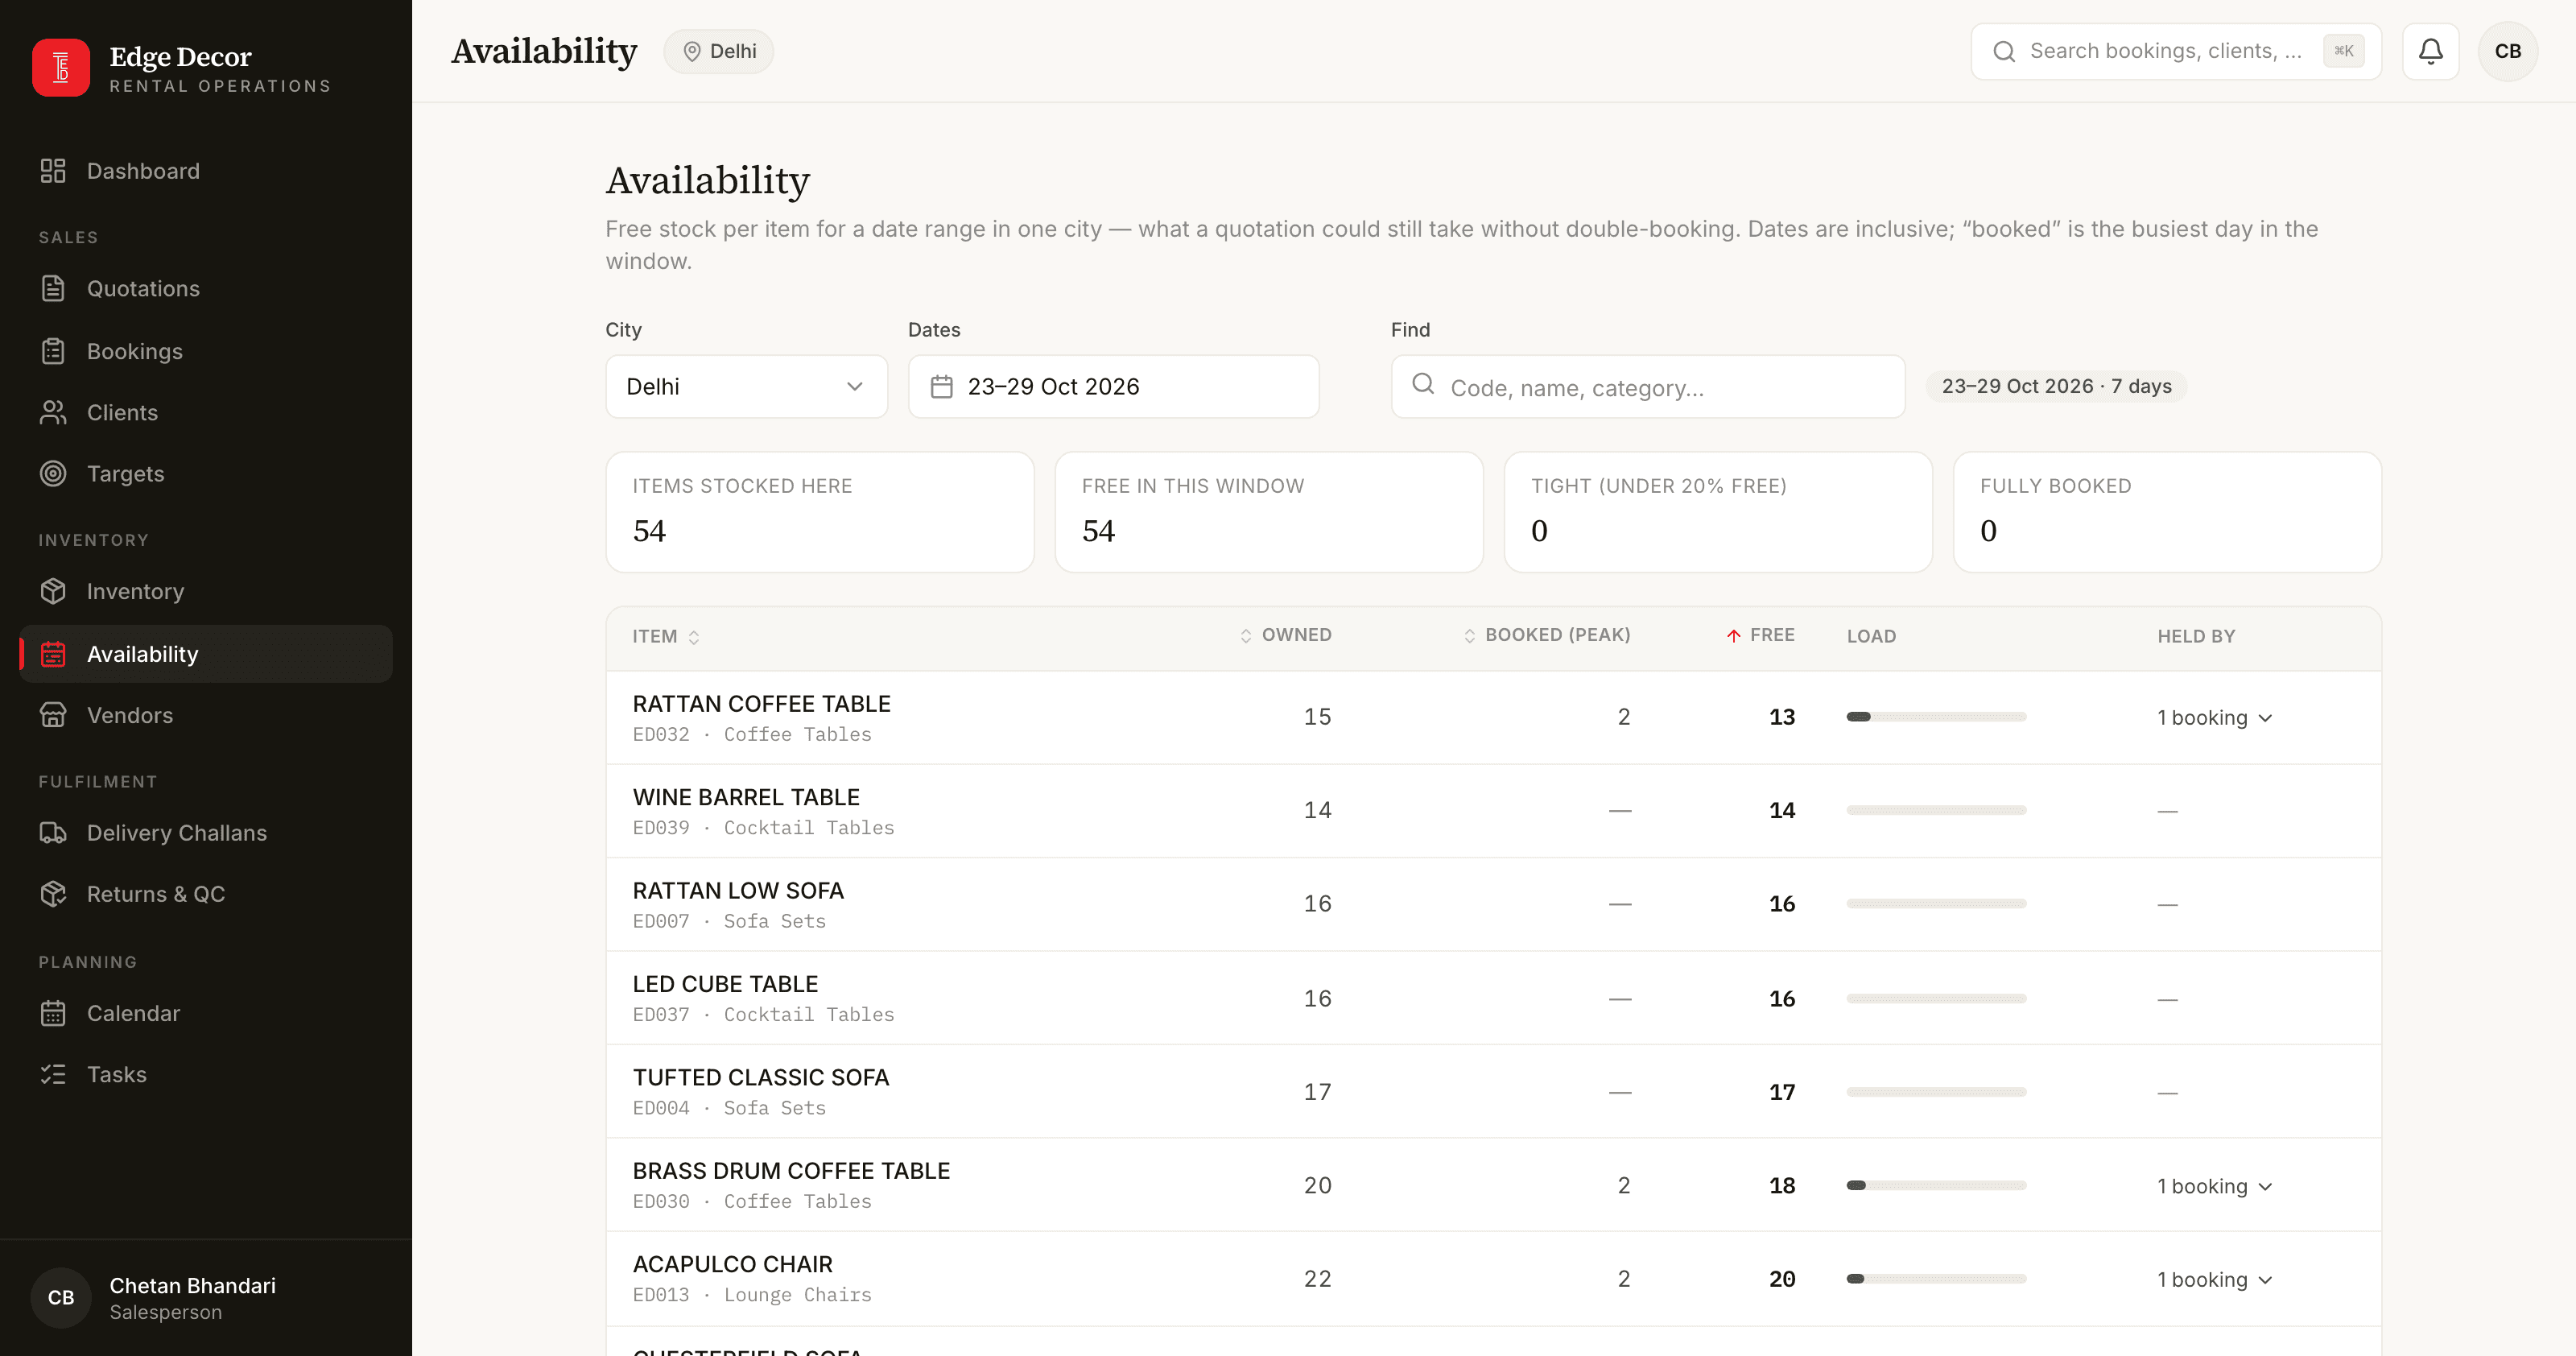This screenshot has height=1356, width=2576.
Task: Click RATTAN LOW SOFA row name
Action: (738, 890)
